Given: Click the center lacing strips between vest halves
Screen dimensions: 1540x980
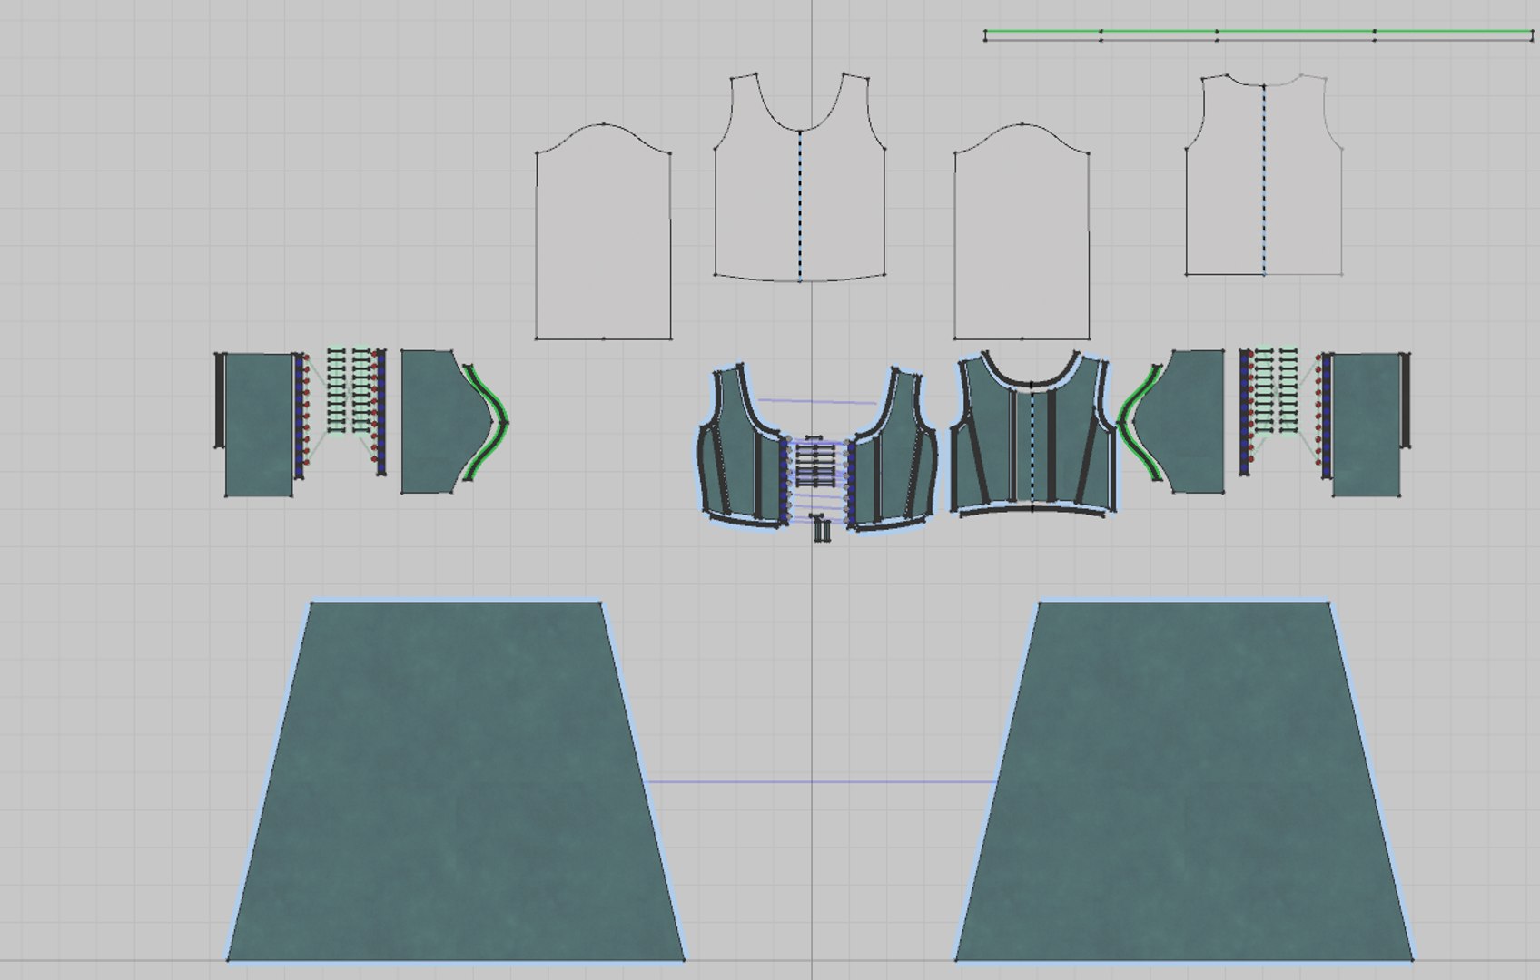Looking at the screenshot, I should (814, 465).
